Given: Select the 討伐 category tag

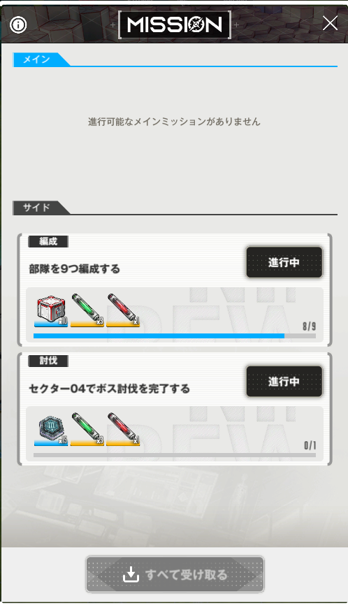Looking at the screenshot, I should (x=48, y=361).
